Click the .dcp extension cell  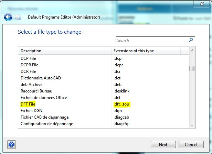tap(117, 58)
